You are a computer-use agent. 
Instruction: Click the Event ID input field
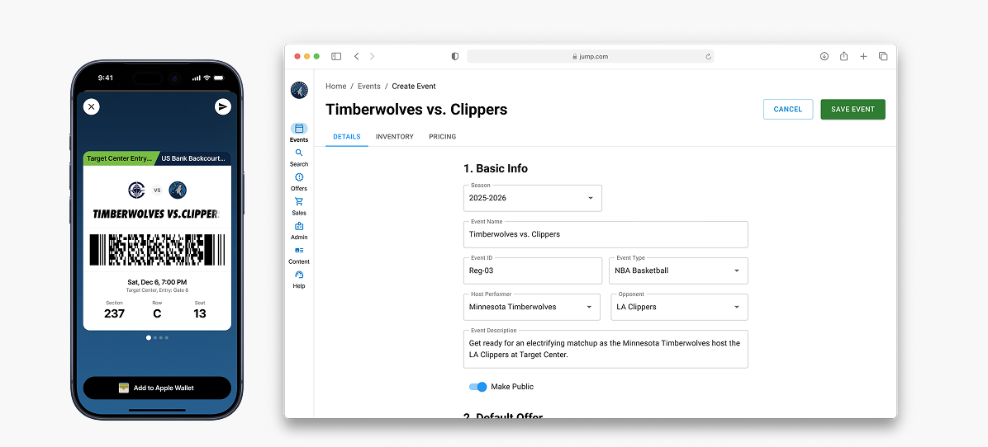[x=533, y=271]
